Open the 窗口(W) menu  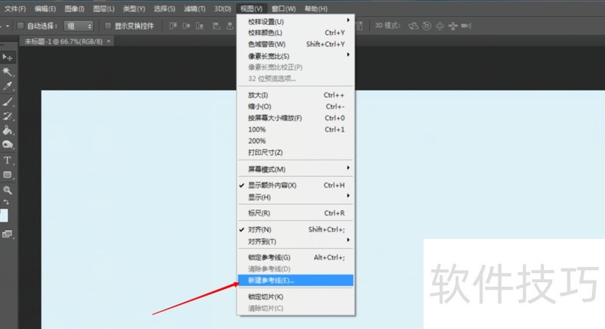[x=284, y=8]
